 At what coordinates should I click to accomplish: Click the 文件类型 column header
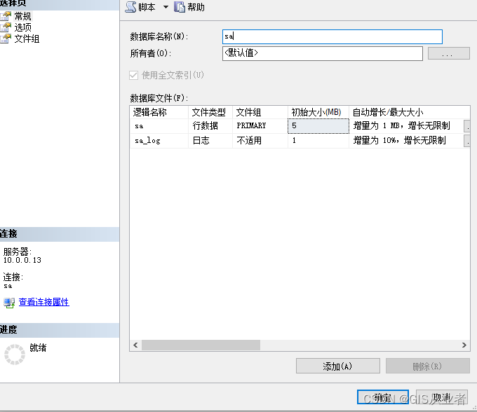point(210,112)
